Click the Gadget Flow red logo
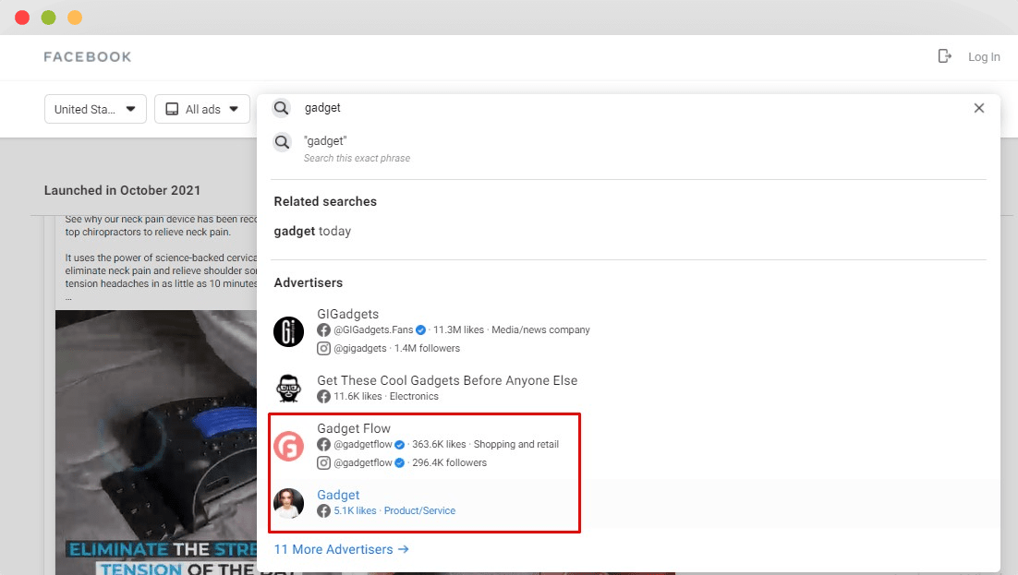1018x575 pixels. tap(289, 446)
